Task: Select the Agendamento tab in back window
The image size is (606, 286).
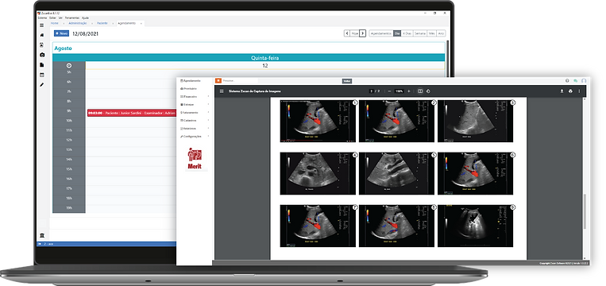Action: point(127,23)
